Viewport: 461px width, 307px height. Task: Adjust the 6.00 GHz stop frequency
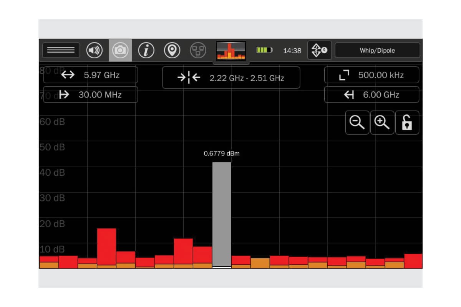pos(371,95)
